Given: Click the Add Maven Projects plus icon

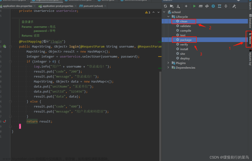Looking at the screenshot, I should tap(186, 6).
